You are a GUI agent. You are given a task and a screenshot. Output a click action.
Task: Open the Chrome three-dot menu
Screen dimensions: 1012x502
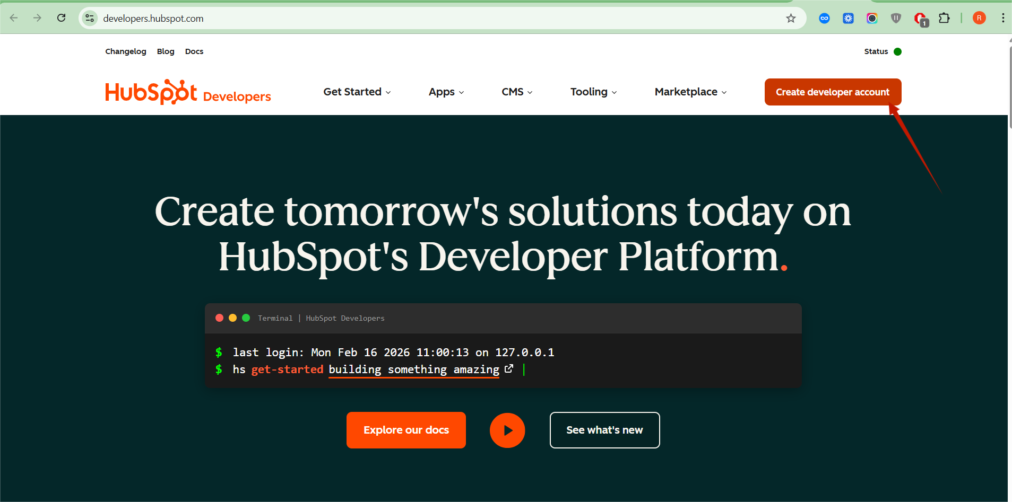(x=1002, y=18)
